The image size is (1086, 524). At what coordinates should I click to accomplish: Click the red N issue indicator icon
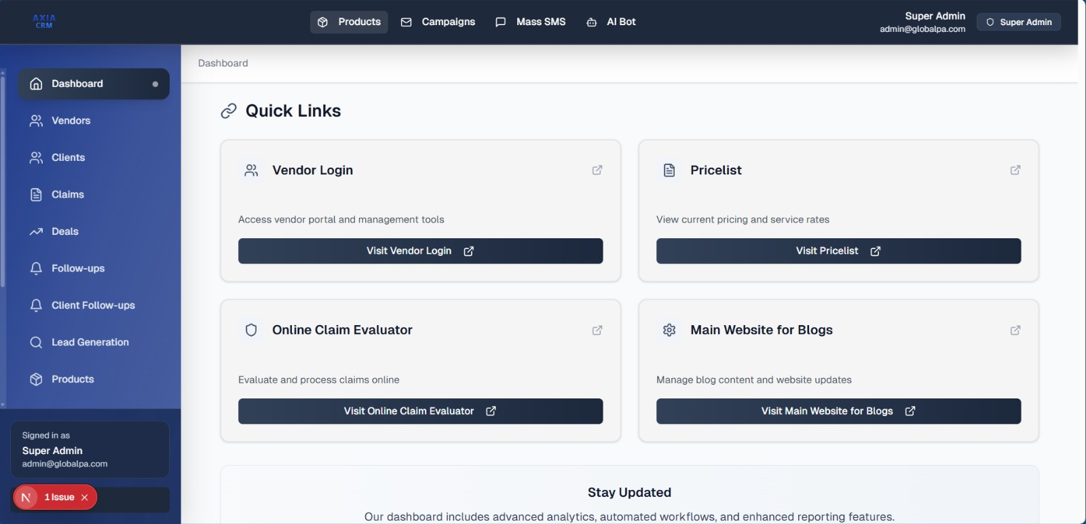[x=26, y=498]
